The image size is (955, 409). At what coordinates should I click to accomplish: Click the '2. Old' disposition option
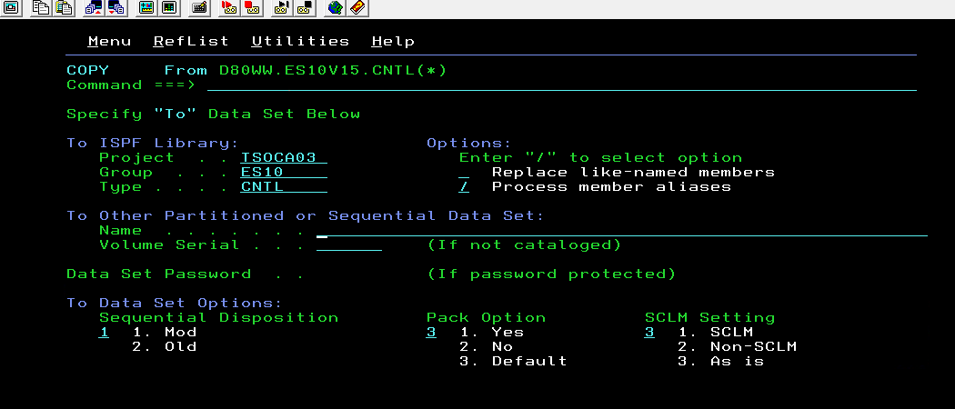(x=165, y=347)
